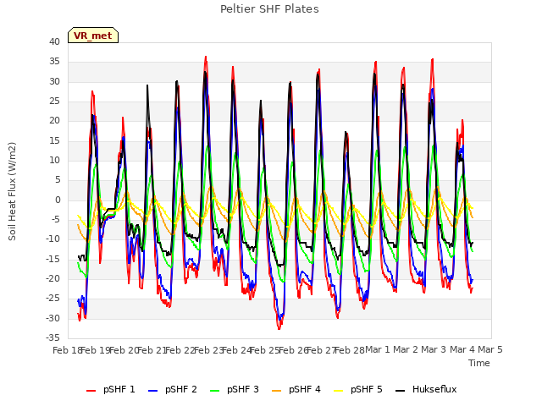Click the 40 y-axis tick label

[54, 41]
